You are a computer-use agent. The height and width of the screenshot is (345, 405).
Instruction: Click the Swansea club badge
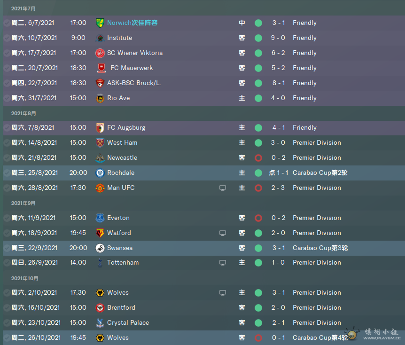tap(100, 248)
